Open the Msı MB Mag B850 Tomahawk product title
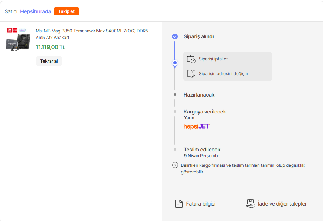 coord(92,34)
